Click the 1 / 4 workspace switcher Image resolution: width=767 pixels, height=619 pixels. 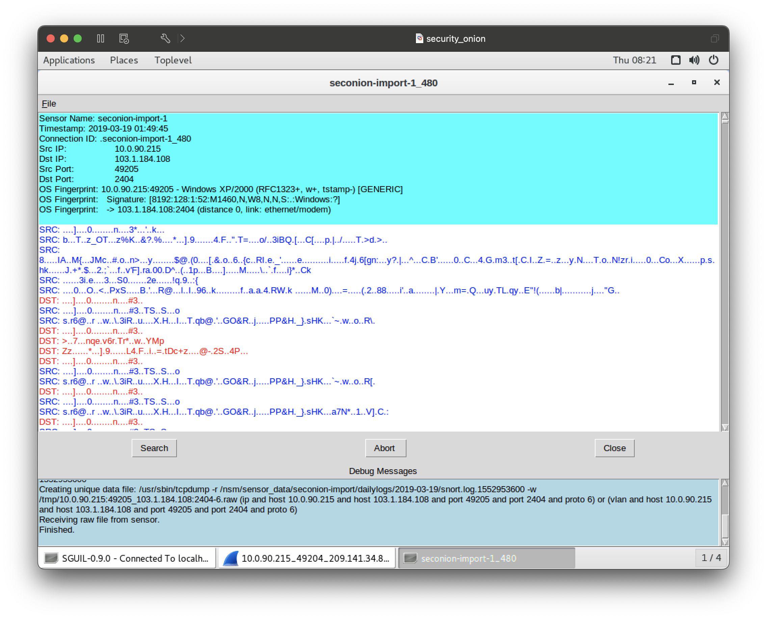tap(711, 558)
